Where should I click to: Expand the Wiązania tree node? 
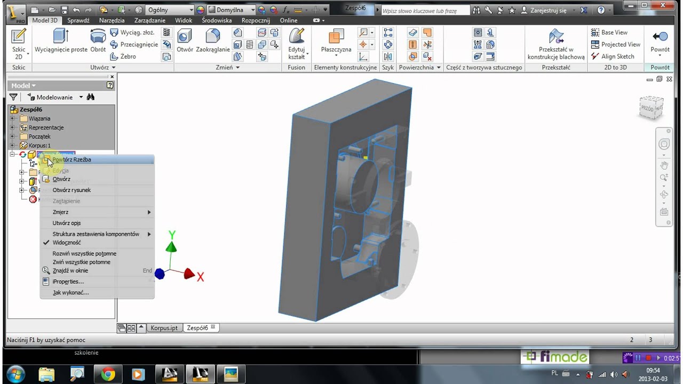tap(13, 118)
